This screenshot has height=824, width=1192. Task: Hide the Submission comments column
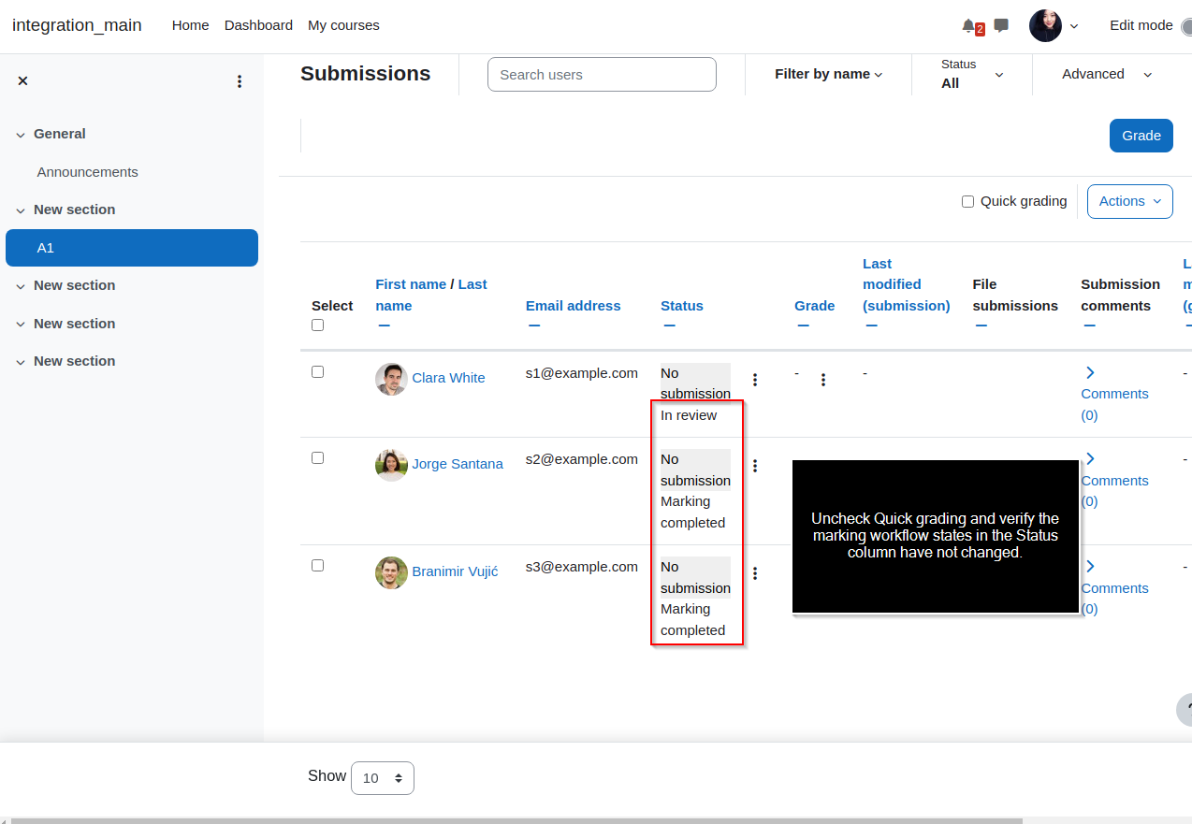[1089, 325]
